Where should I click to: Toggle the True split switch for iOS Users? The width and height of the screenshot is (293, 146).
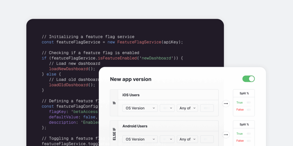(249, 103)
